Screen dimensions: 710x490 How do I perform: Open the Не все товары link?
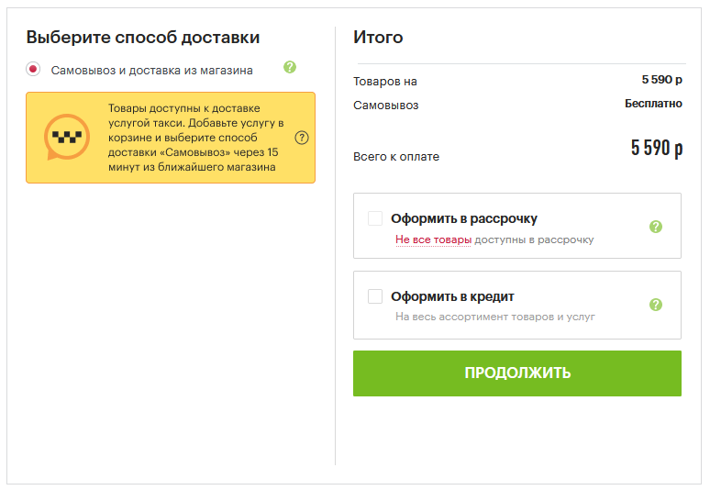[x=433, y=239]
